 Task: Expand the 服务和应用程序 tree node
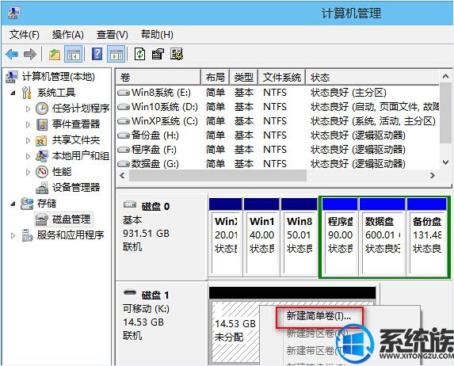(13, 235)
